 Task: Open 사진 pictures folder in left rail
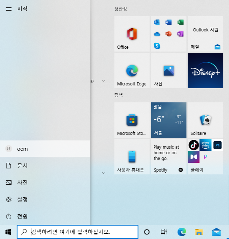(45, 183)
